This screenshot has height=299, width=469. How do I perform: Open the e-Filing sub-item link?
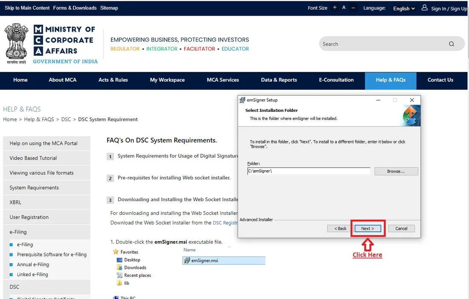(x=25, y=245)
